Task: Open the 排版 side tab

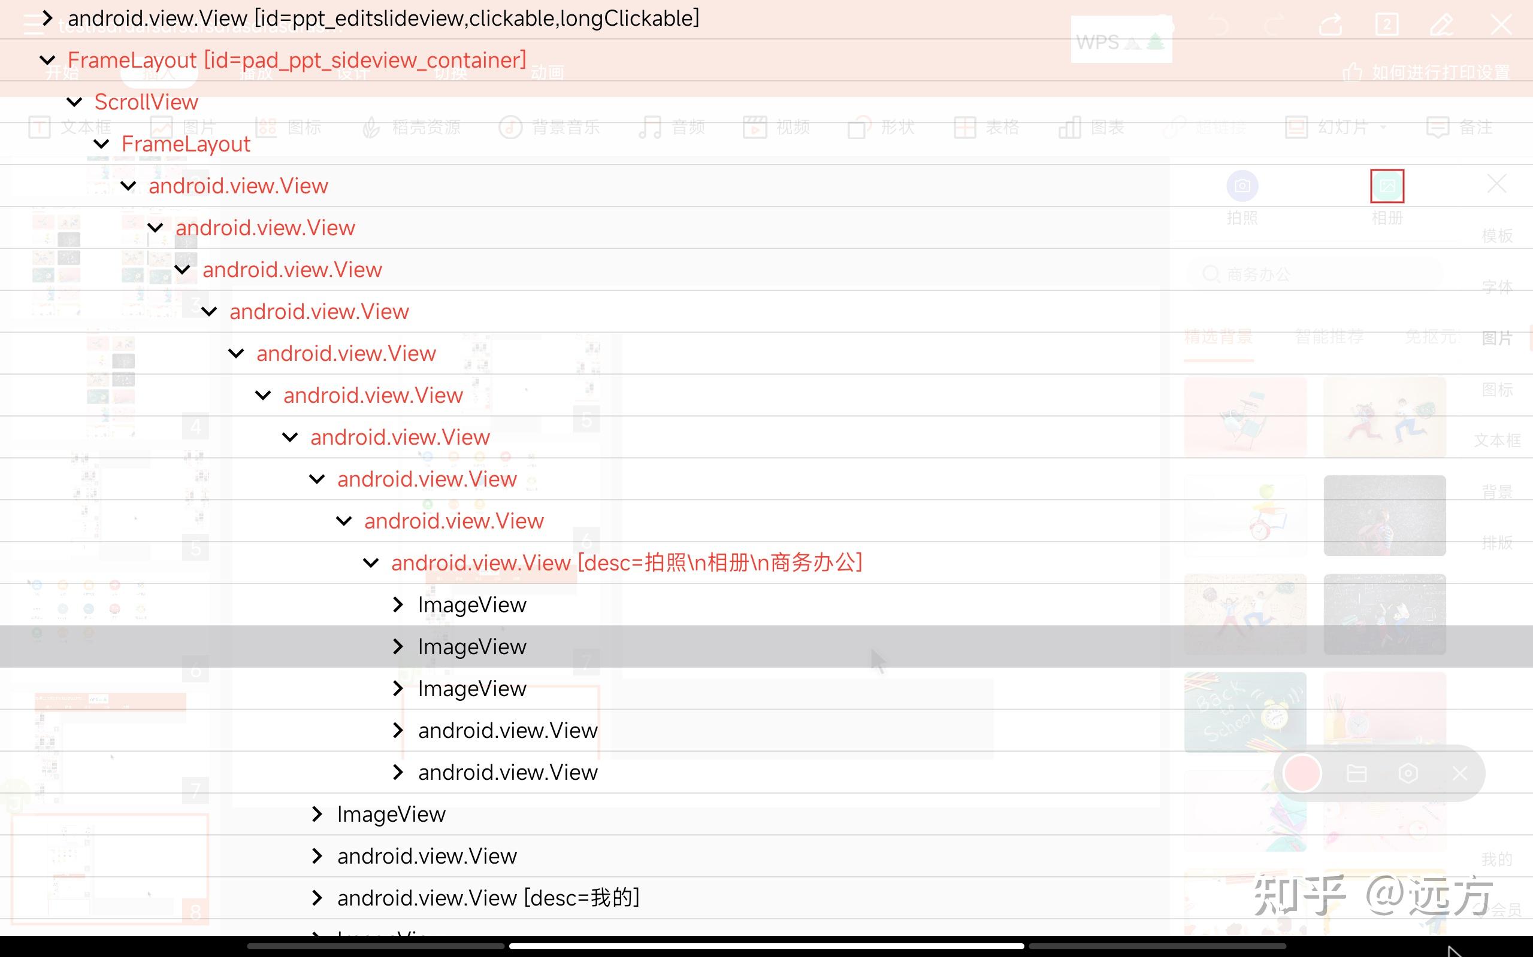Action: (1497, 542)
